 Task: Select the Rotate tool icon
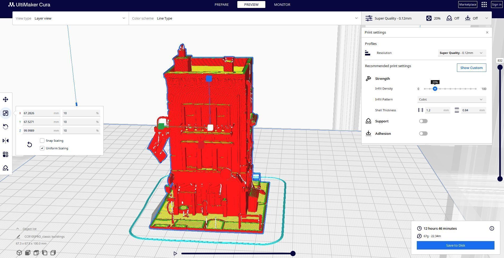tap(6, 127)
